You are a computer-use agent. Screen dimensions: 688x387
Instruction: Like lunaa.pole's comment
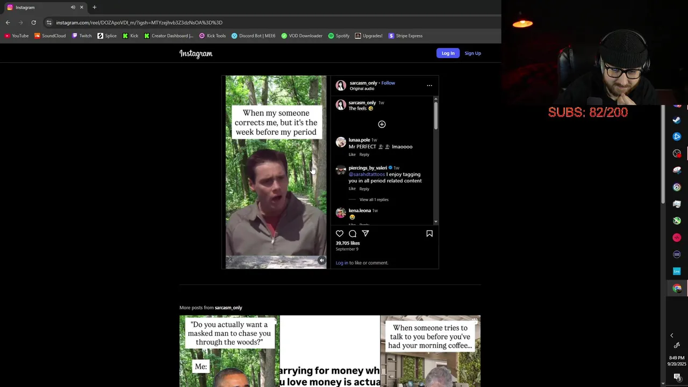(x=352, y=154)
